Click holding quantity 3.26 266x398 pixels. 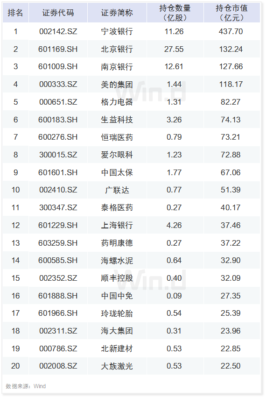tap(174, 120)
